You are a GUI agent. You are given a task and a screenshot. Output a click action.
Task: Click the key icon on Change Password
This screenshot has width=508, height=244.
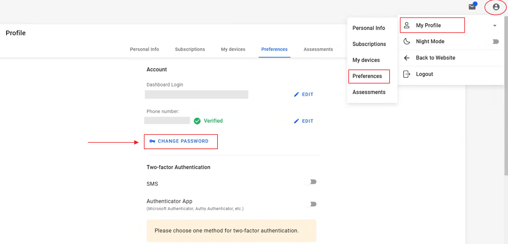(x=152, y=141)
